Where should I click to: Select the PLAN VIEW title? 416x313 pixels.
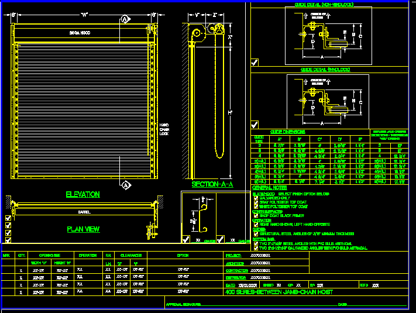83,229
